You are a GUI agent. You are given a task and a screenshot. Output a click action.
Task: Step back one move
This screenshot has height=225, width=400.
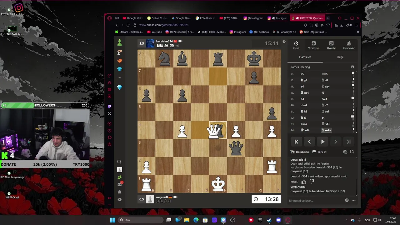pos(309,142)
